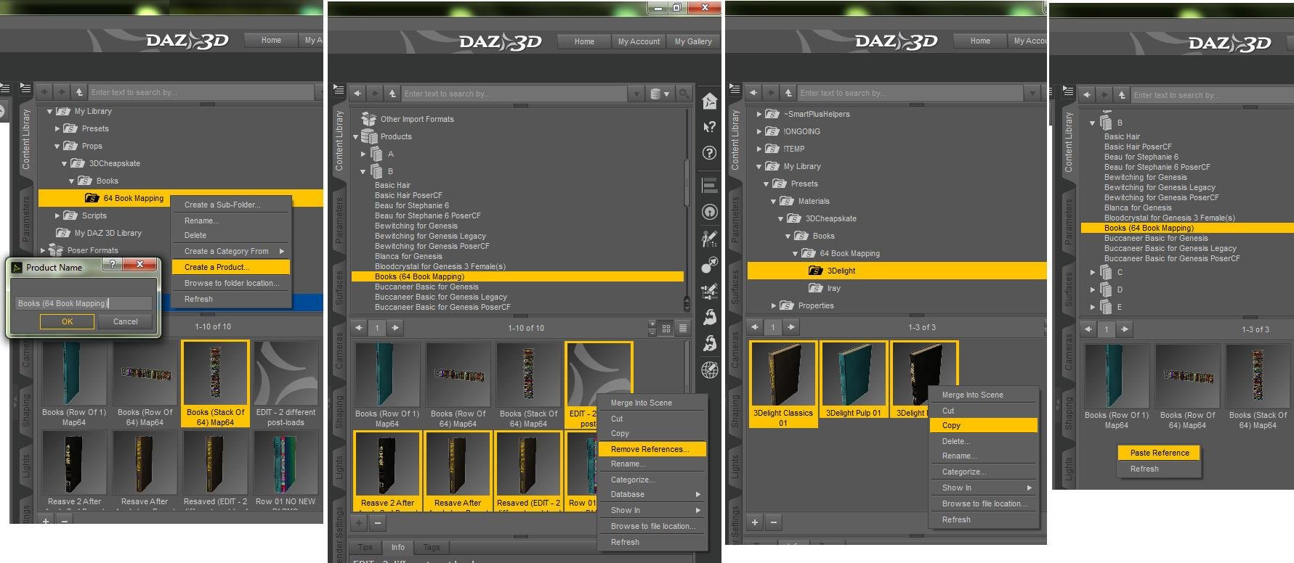Go back with second panel's left arrow
Screen dimensions: 1294x563
click(357, 94)
